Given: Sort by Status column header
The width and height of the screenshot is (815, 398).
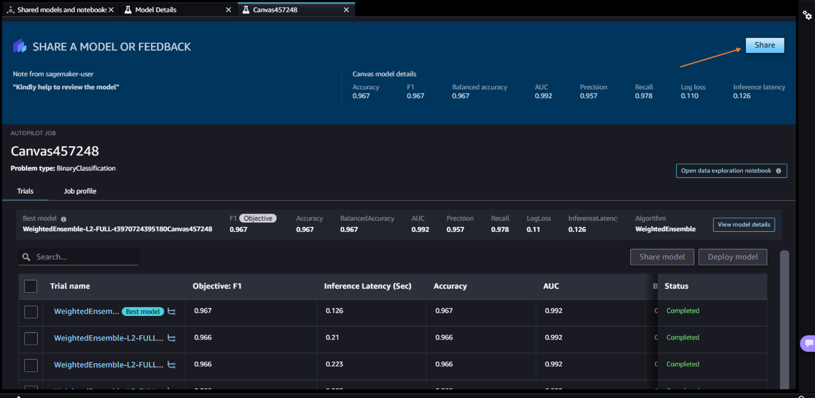Looking at the screenshot, I should pos(676,286).
